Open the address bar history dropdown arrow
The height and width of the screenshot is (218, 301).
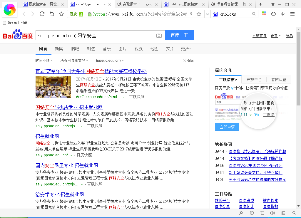pyautogui.click(x=207, y=14)
